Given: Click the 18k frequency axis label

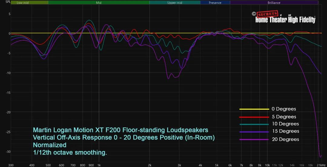Looking at the screenshot, I should click(310, 165).
